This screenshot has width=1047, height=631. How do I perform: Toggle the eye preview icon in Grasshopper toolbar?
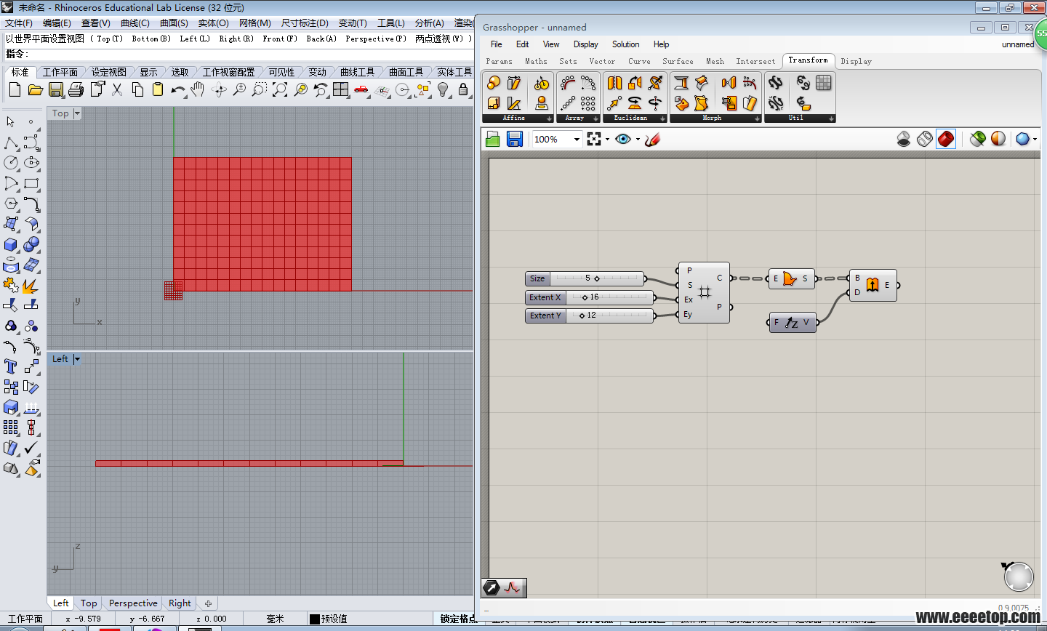point(623,139)
